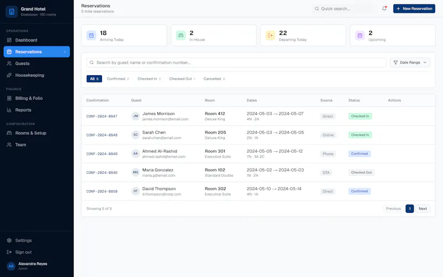Viewport: 443px width, 277px height.
Task: Click Maria Gonzalez's MG avatar
Action: (136, 172)
